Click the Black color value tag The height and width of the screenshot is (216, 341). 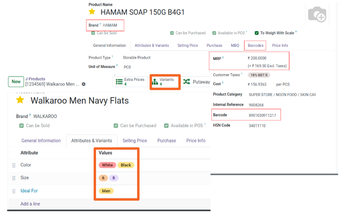[126, 165]
